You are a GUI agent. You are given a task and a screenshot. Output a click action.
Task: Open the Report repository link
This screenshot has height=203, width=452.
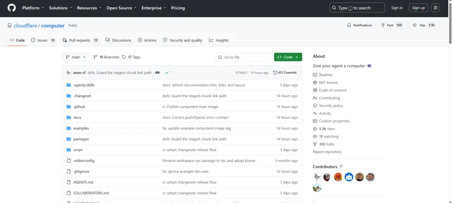[327, 152]
